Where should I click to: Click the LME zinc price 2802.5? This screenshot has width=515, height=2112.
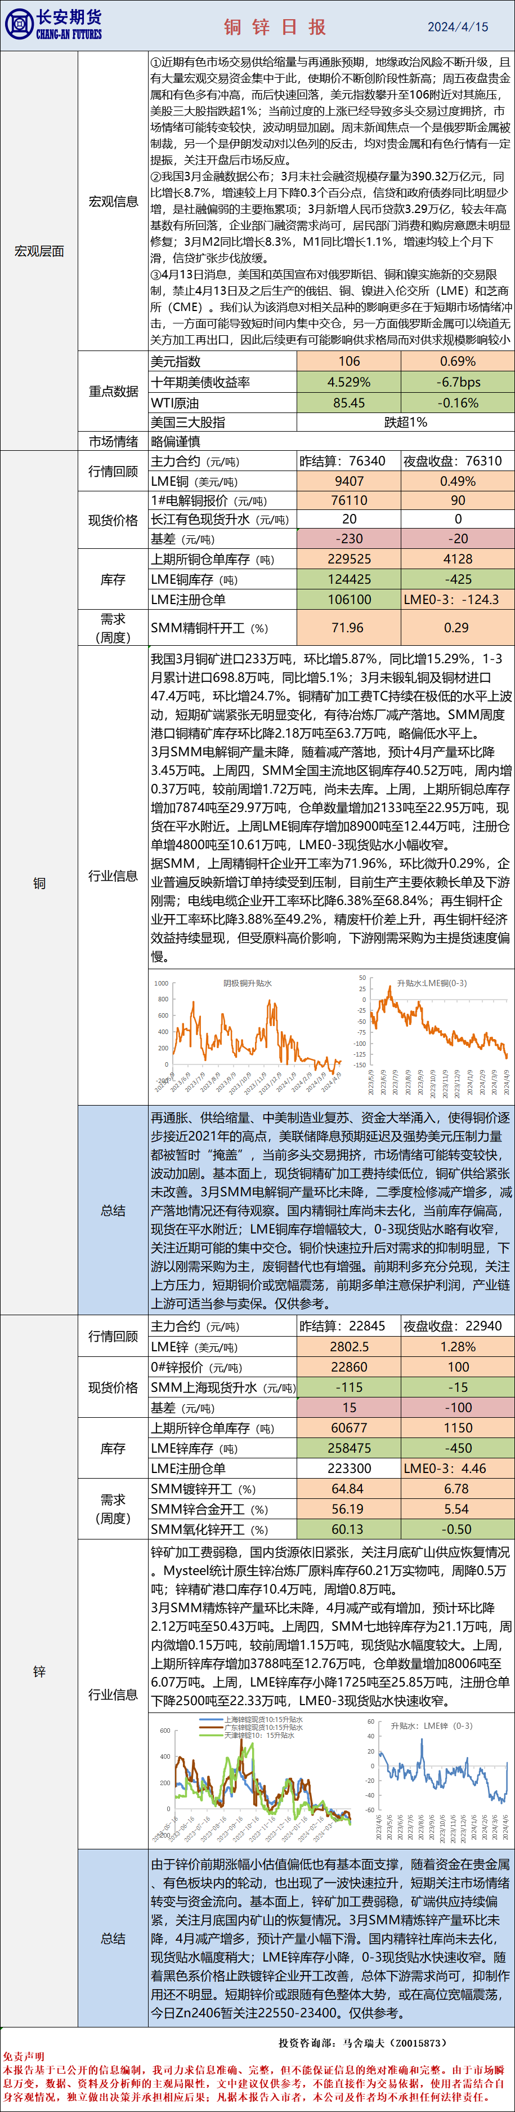pos(349,1346)
